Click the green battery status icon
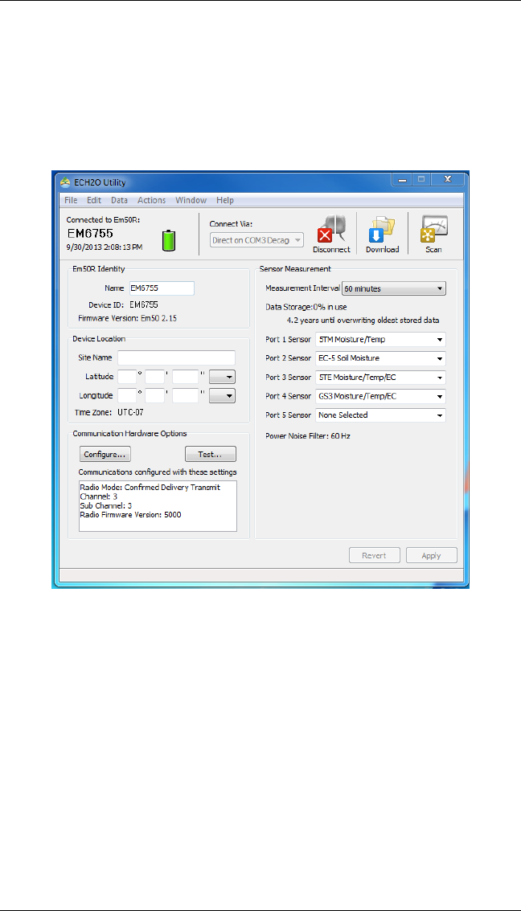Image resolution: width=521 pixels, height=911 pixels. (169, 240)
